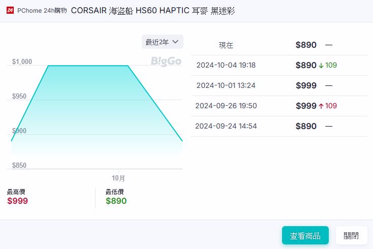Click the PChome 24h購物 store name
373x249 pixels.
coord(42,11)
